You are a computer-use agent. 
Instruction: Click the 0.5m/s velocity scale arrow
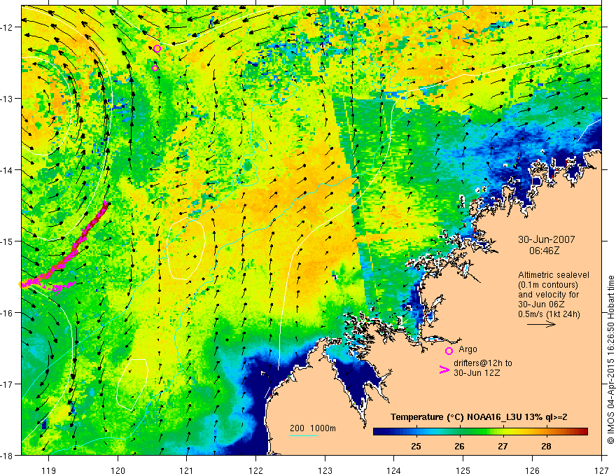[541, 324]
